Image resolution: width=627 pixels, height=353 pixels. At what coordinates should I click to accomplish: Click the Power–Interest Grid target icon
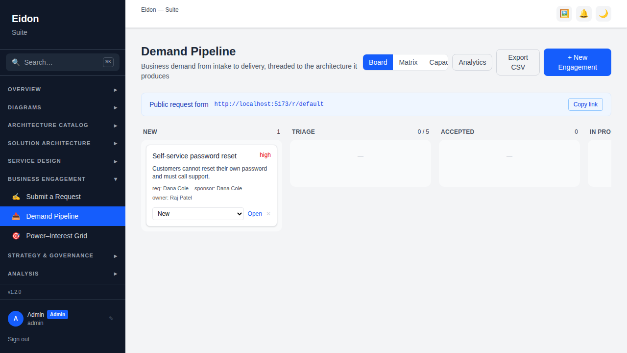(x=16, y=236)
